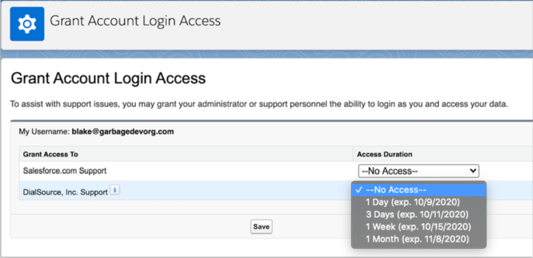Open the Salesforce.com Support access duration select box
The width and height of the screenshot is (533, 258).
[418, 171]
